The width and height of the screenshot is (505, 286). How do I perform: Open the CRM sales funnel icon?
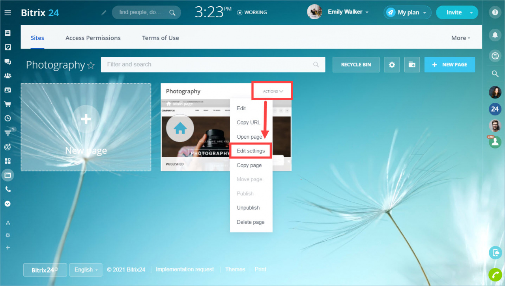[7, 132]
